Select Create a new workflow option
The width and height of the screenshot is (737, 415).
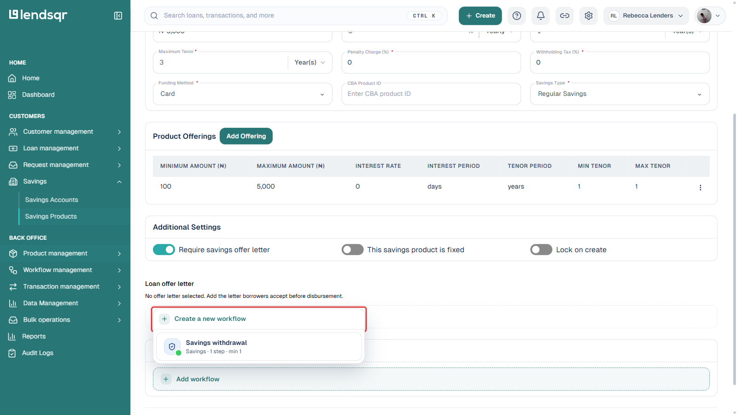tap(259, 319)
